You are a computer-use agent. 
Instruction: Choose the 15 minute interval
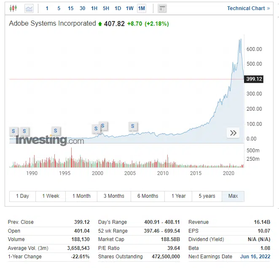(70, 8)
